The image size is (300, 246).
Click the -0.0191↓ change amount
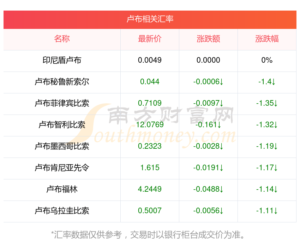pyautogui.click(x=208, y=168)
